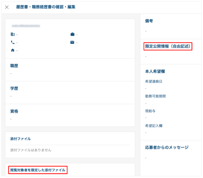
Task: Click the 現給与 label
Action: point(150,111)
